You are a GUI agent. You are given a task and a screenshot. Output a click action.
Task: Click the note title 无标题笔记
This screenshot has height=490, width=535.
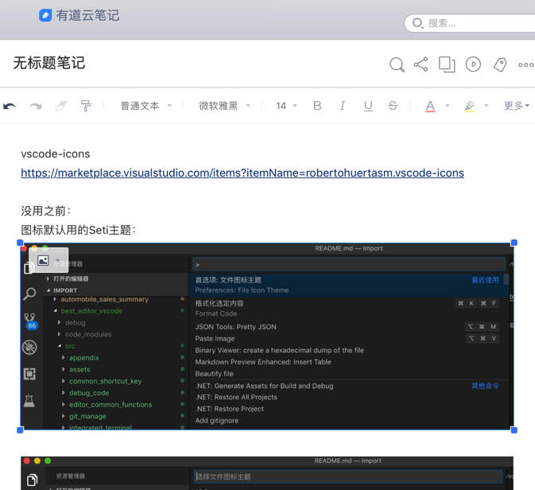(x=49, y=63)
